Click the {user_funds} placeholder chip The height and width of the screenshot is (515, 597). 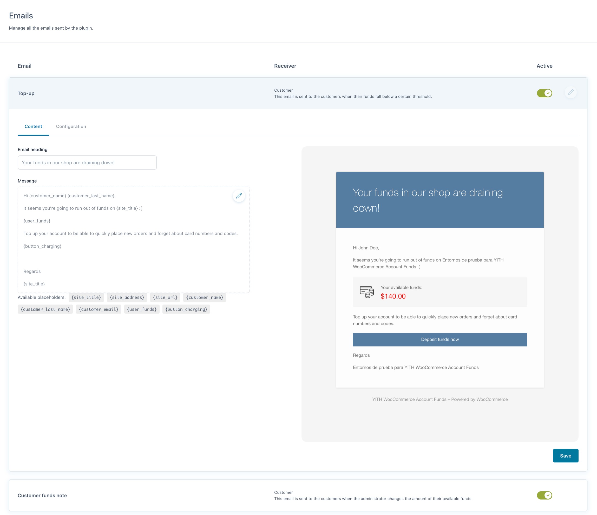pos(142,309)
